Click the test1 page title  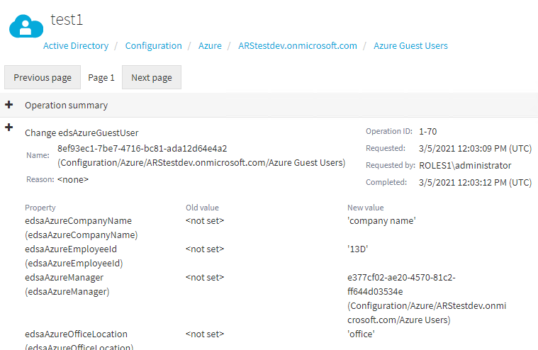pyautogui.click(x=67, y=20)
